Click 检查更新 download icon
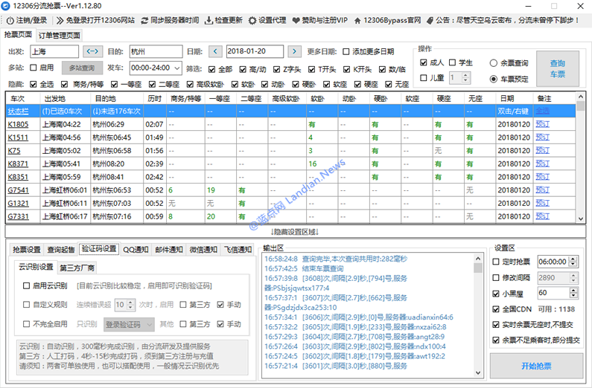This screenshot has height=388, width=592. coord(209,20)
